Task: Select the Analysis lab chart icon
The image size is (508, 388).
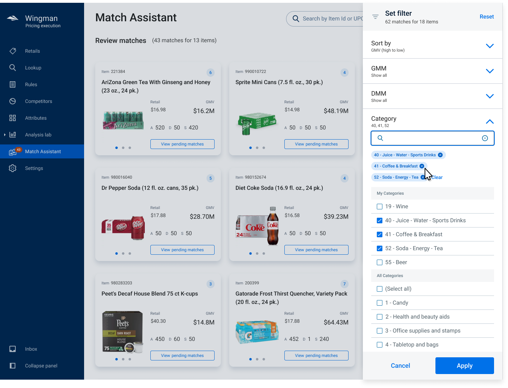Action: pyautogui.click(x=13, y=135)
